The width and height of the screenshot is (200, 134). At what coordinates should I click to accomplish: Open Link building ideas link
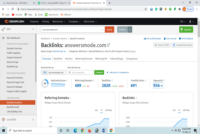pyautogui.click(x=152, y=39)
